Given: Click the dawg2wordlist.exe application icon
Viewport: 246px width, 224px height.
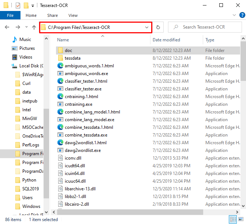Looking at the screenshot, I should [60, 150].
